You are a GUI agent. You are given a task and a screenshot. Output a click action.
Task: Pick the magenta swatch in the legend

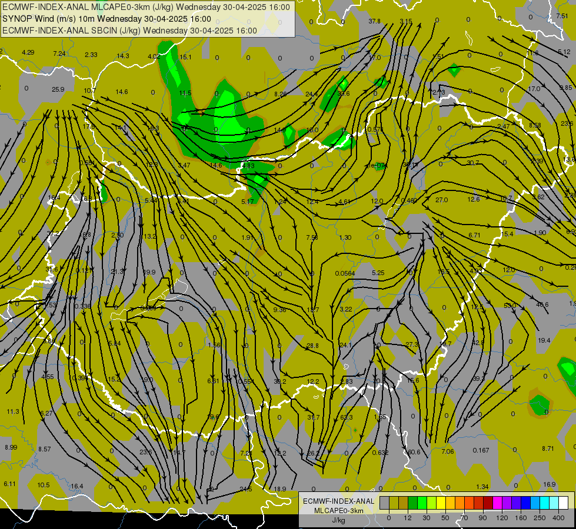pyautogui.click(x=497, y=503)
